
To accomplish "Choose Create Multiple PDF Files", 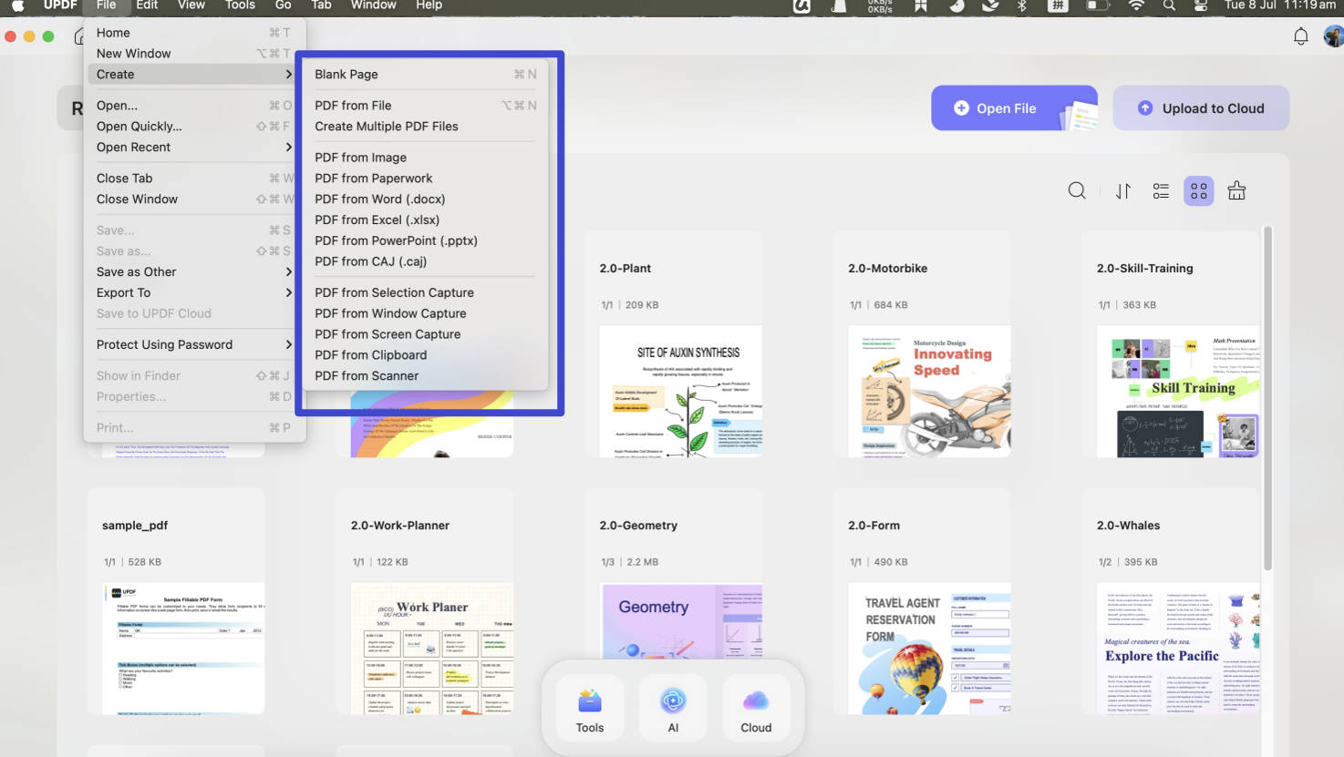I will 425,127.
